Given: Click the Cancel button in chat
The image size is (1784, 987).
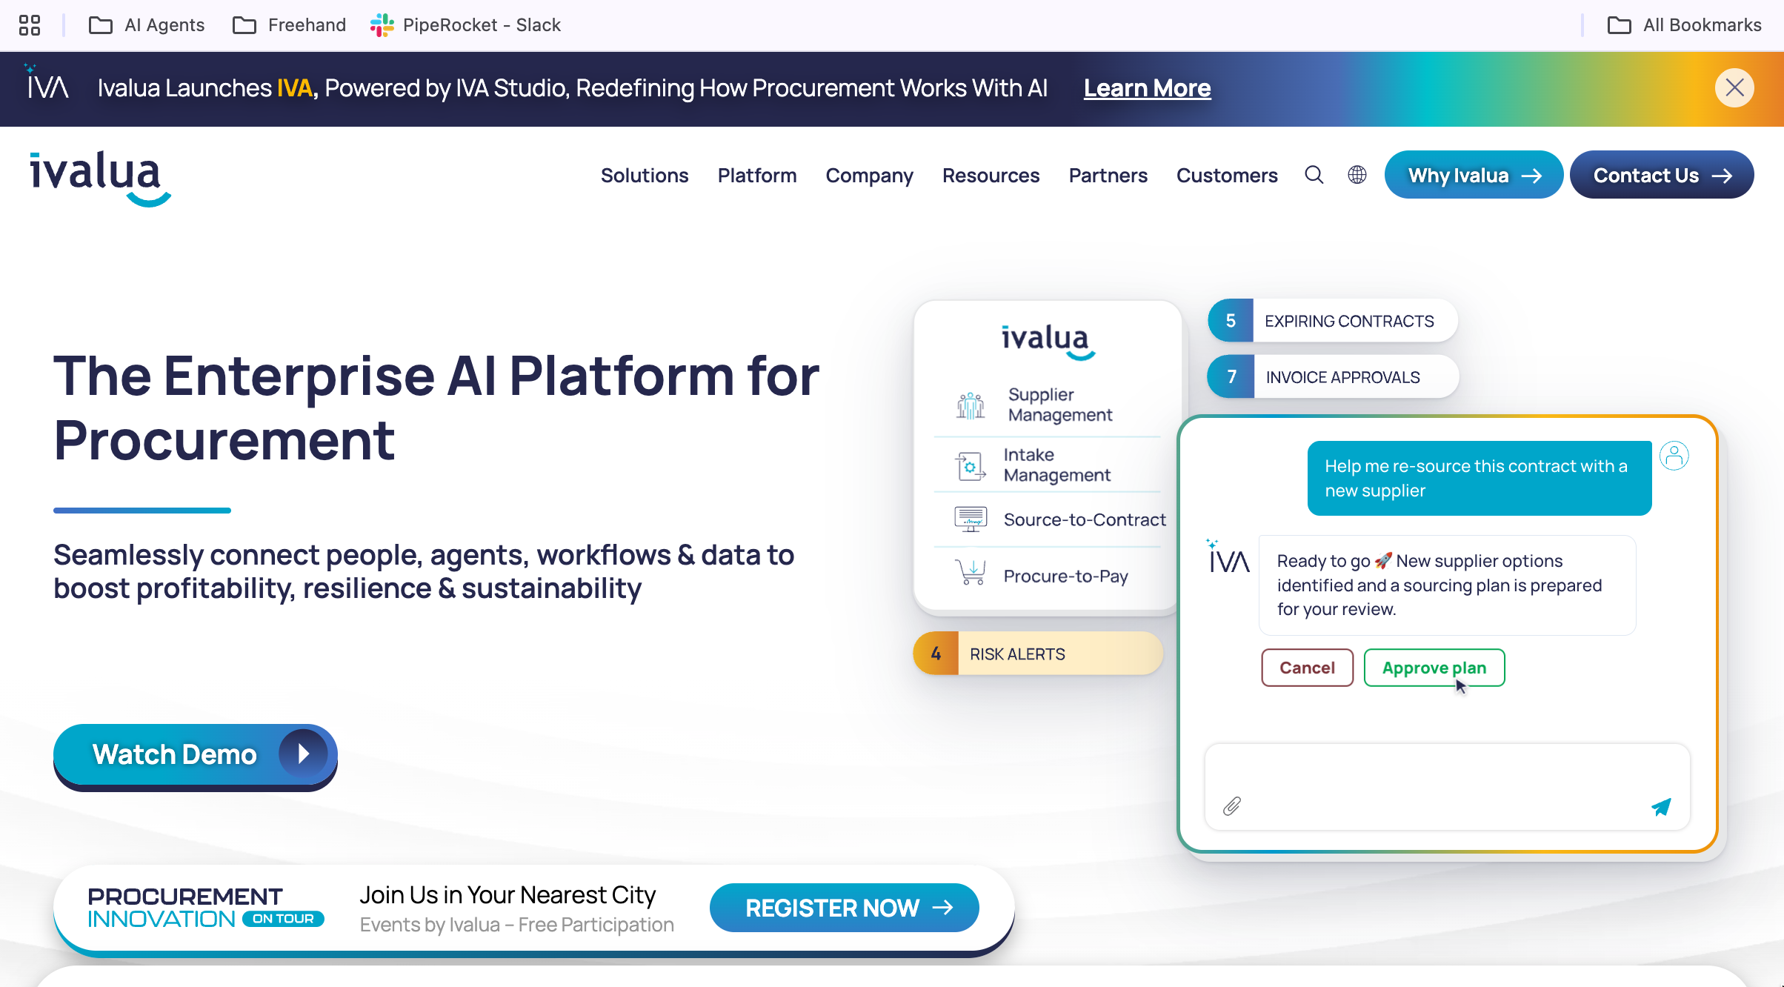Looking at the screenshot, I should (1307, 668).
